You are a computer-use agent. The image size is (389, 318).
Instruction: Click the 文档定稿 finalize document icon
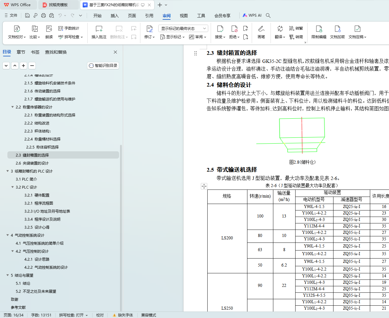[358, 29]
